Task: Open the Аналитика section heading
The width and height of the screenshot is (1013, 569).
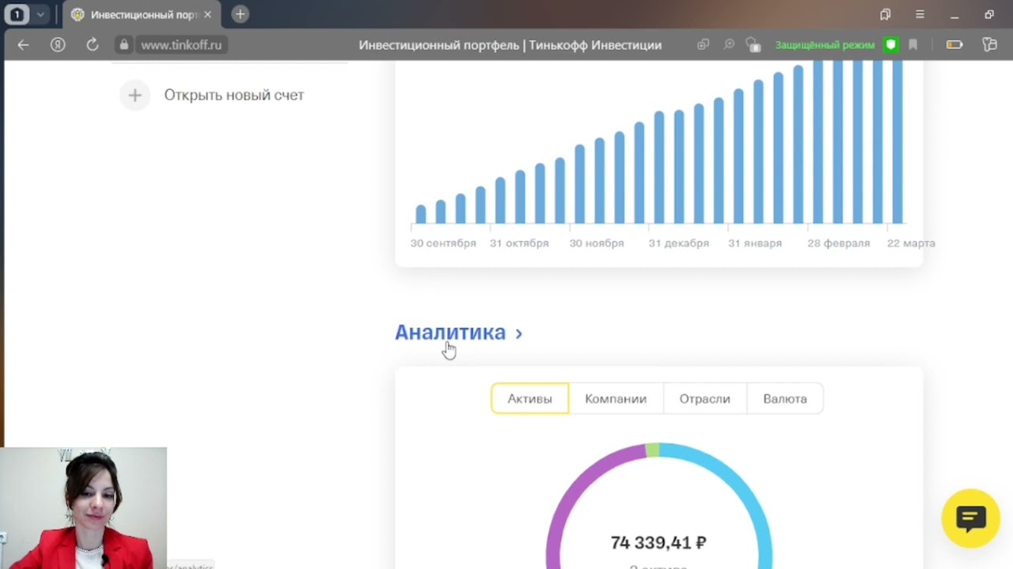Action: (450, 333)
